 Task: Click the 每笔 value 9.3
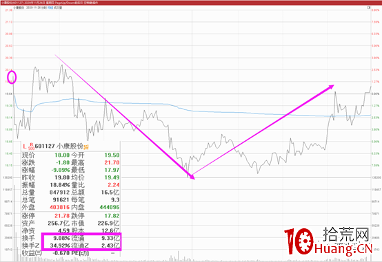point(115,200)
